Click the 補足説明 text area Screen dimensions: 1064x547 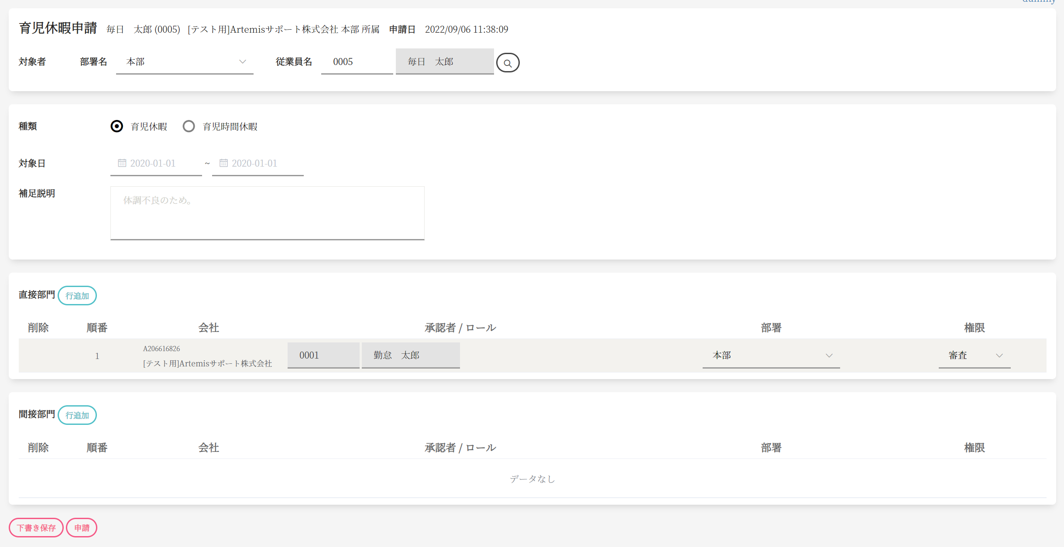(x=267, y=213)
